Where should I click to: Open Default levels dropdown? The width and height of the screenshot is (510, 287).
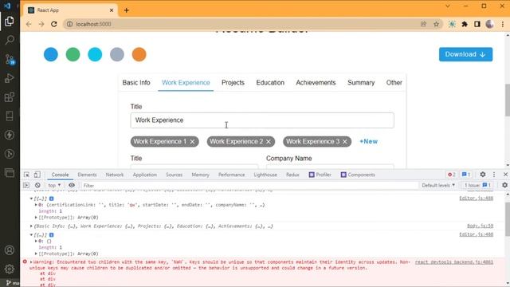[438, 185]
